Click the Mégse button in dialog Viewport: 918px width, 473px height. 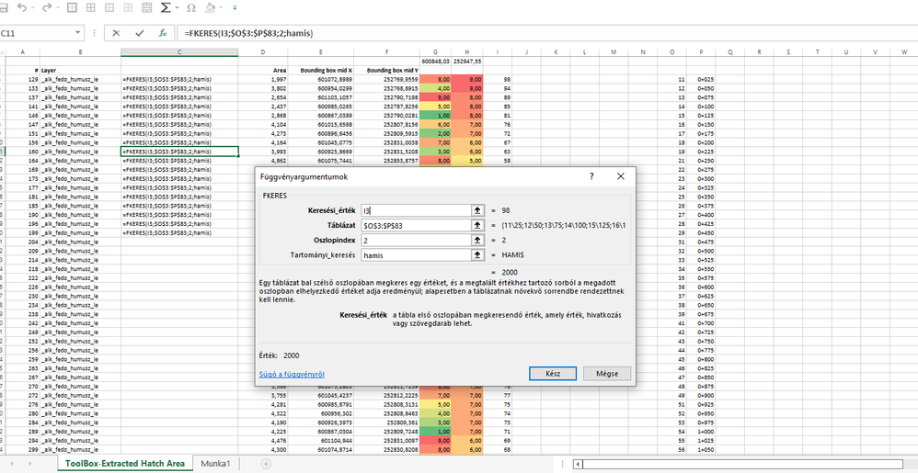(607, 374)
